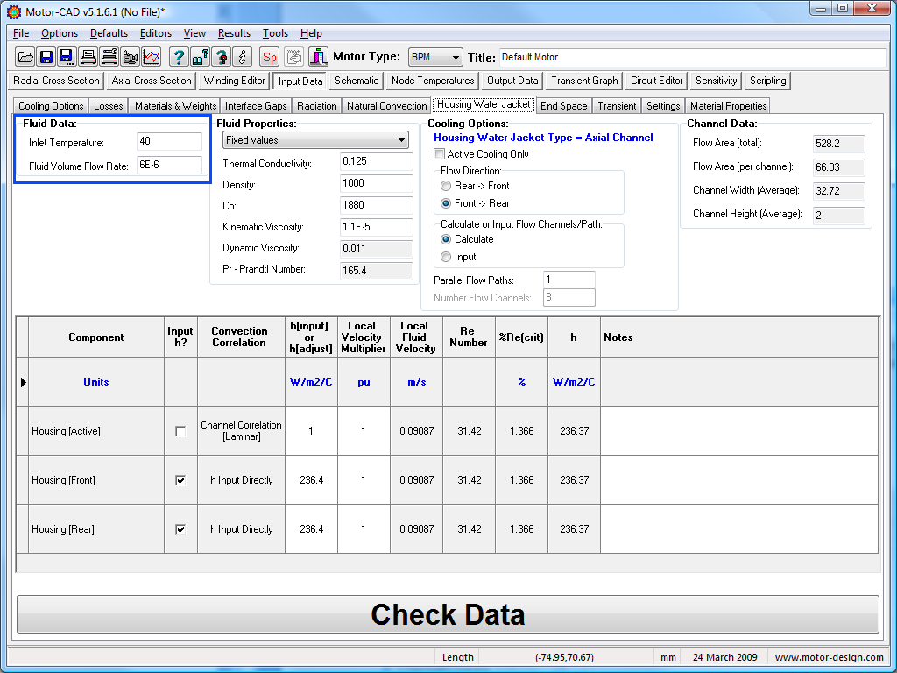The width and height of the screenshot is (897, 673).
Task: Select Rear -> Front flow direction
Action: 447,186
